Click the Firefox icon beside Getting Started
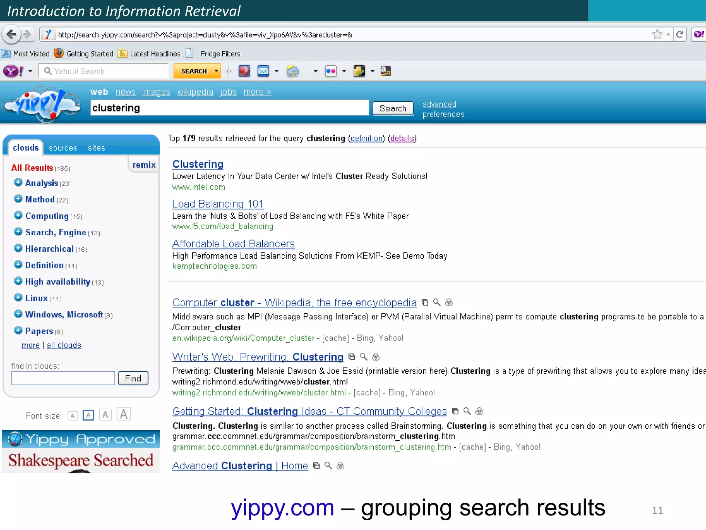The width and height of the screenshot is (706, 530). [x=59, y=53]
